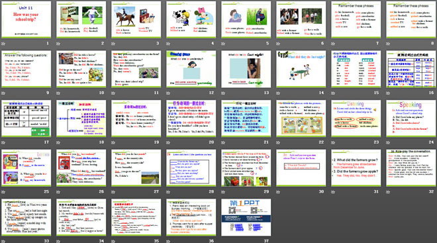Viewport: 437px width, 243px height.
Task: Click the animation star icon under slide 27
Action: 113,192
